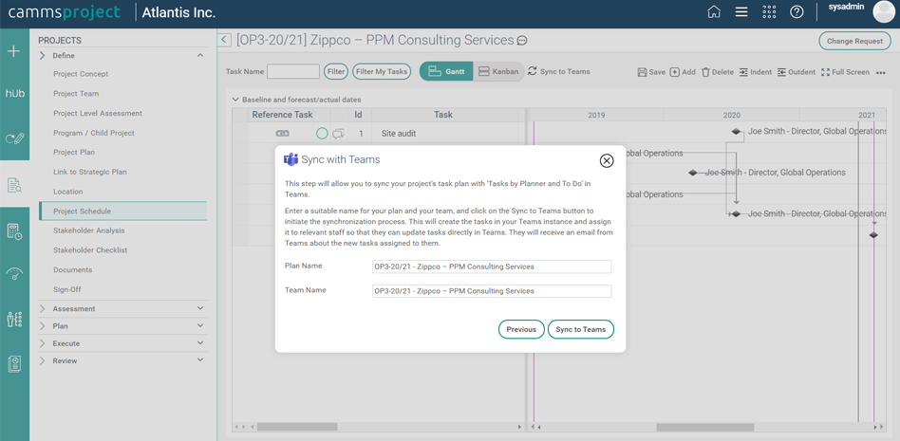This screenshot has height=441, width=900.
Task: Click the Change Request button
Action: [x=854, y=41]
